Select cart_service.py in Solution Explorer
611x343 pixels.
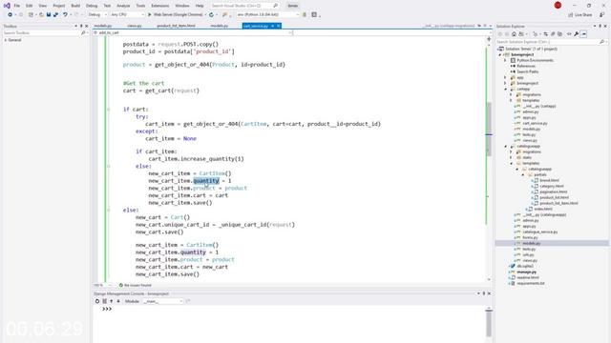535,123
